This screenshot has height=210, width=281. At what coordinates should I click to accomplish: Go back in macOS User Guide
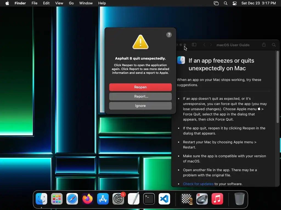[204, 45]
